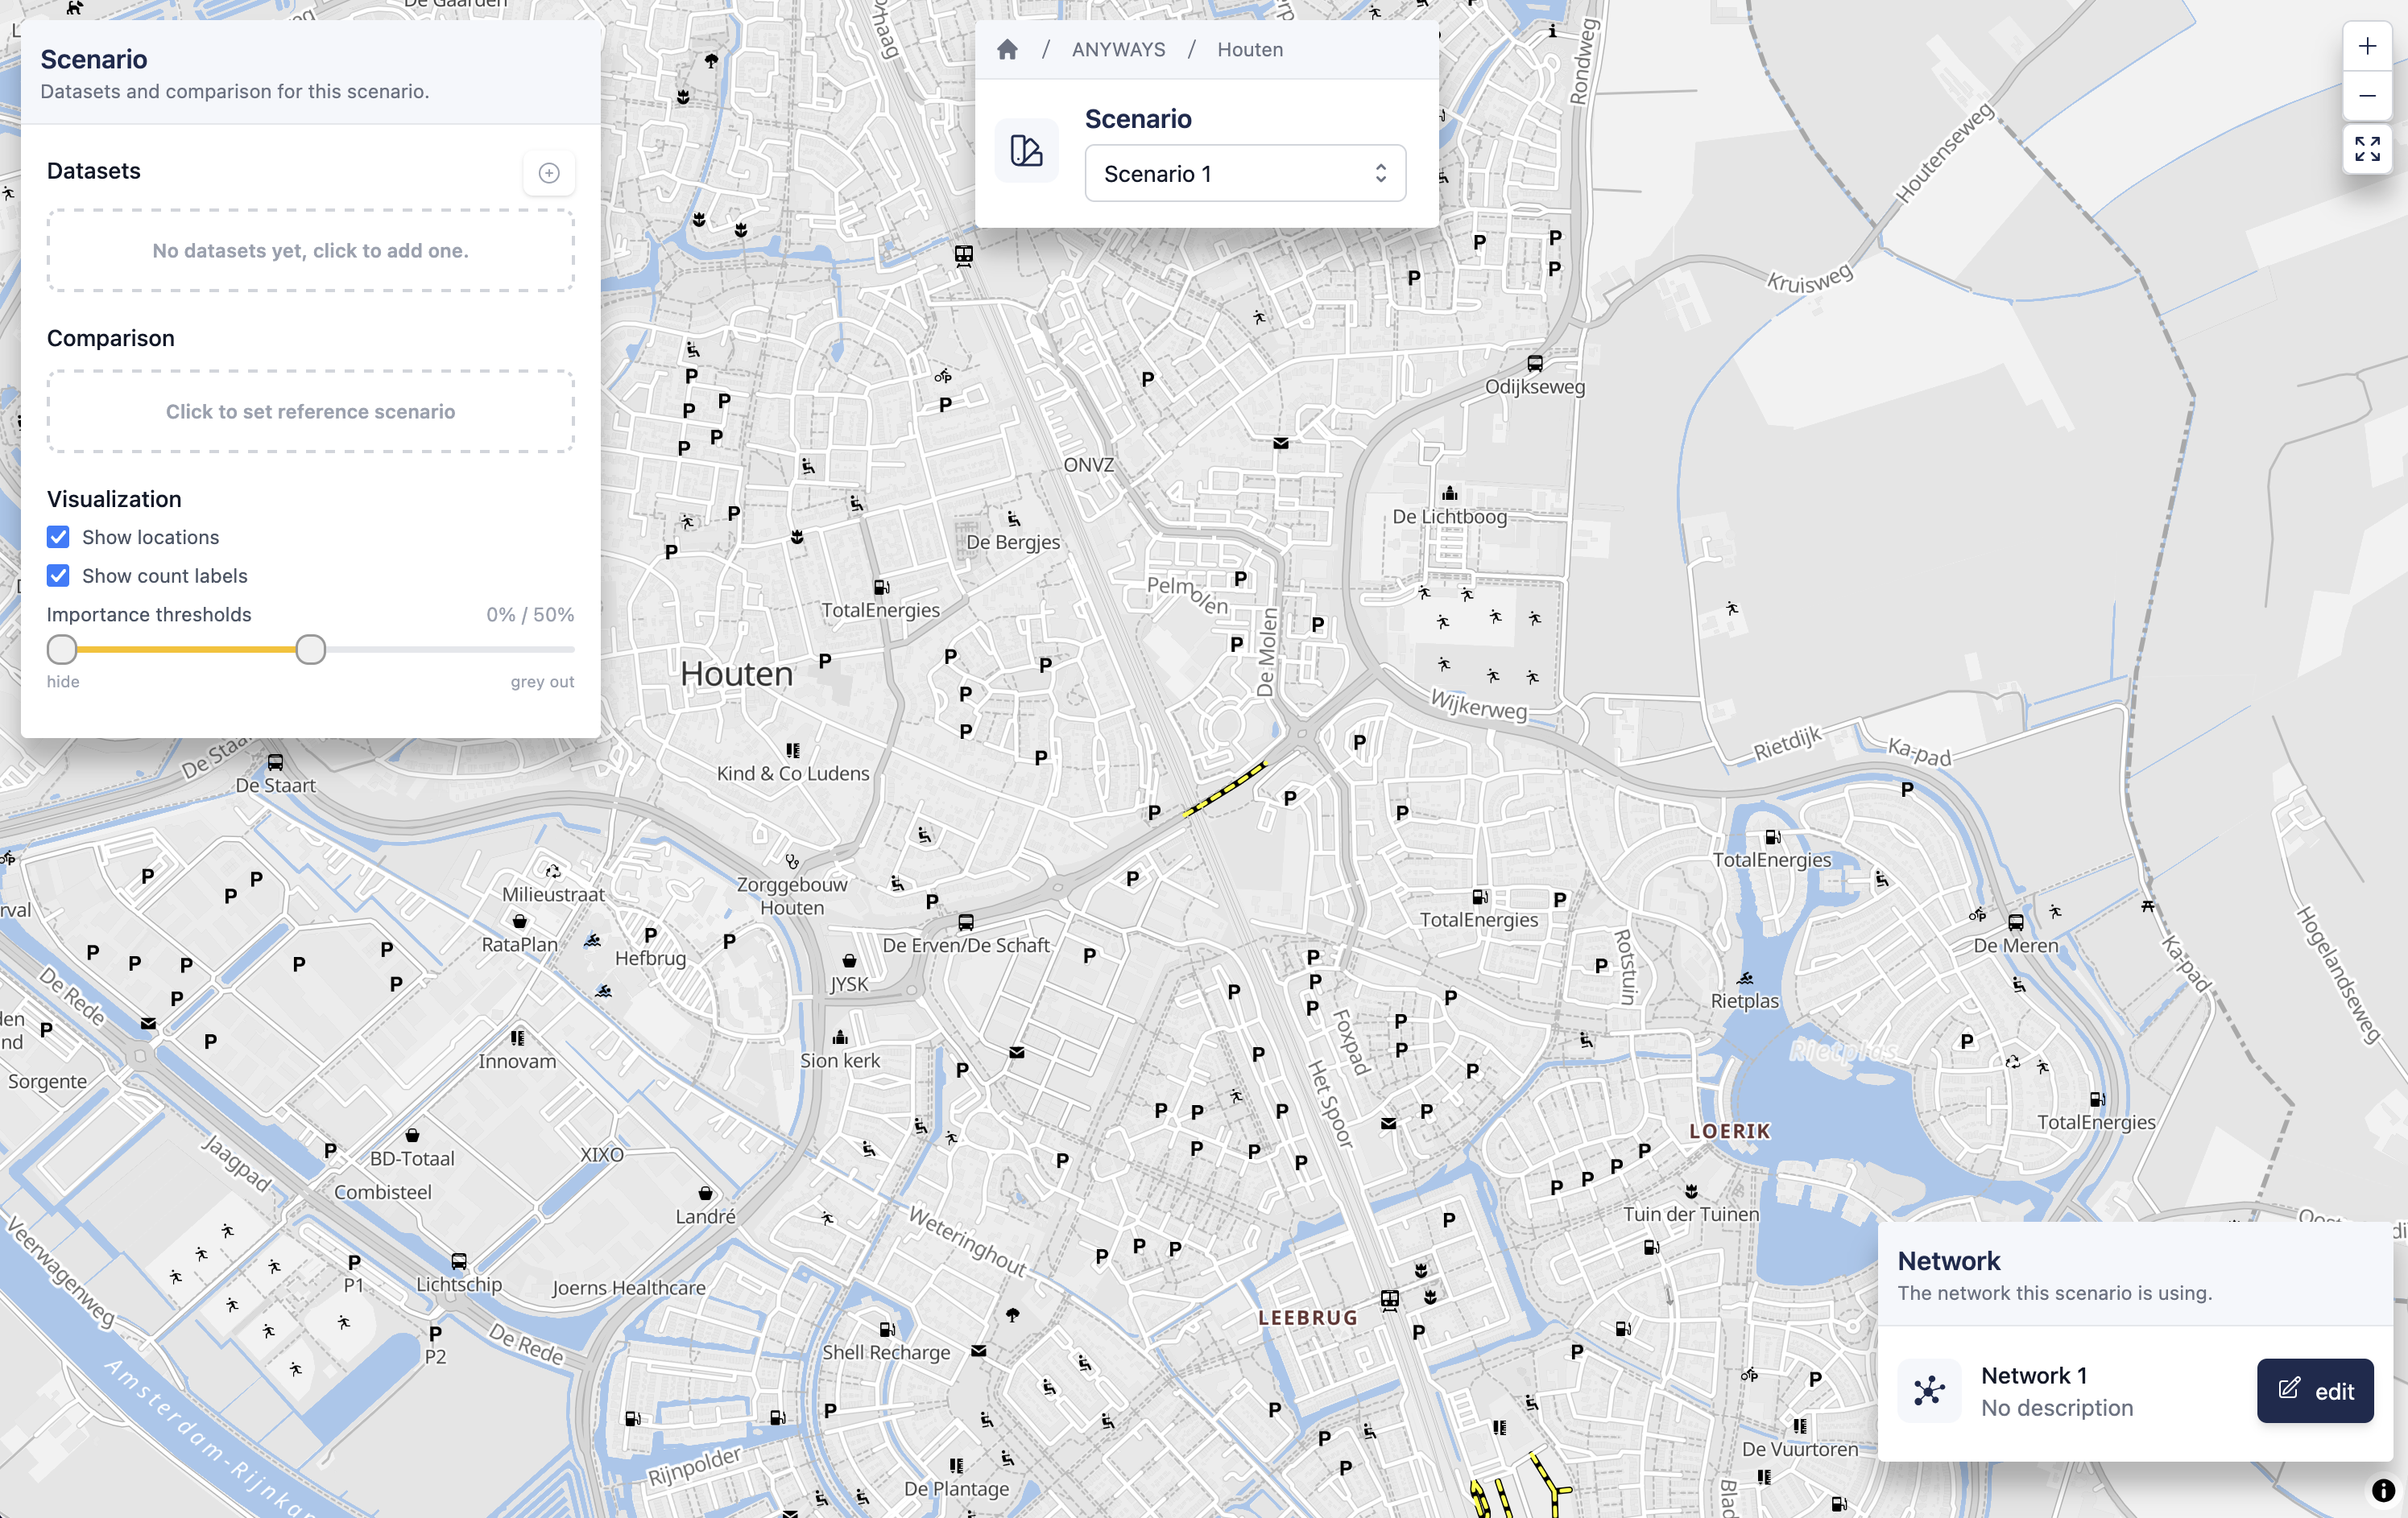Screen dimensions: 2408x1518
Task: Click the home breadcrumb icon
Action: [1008, 48]
